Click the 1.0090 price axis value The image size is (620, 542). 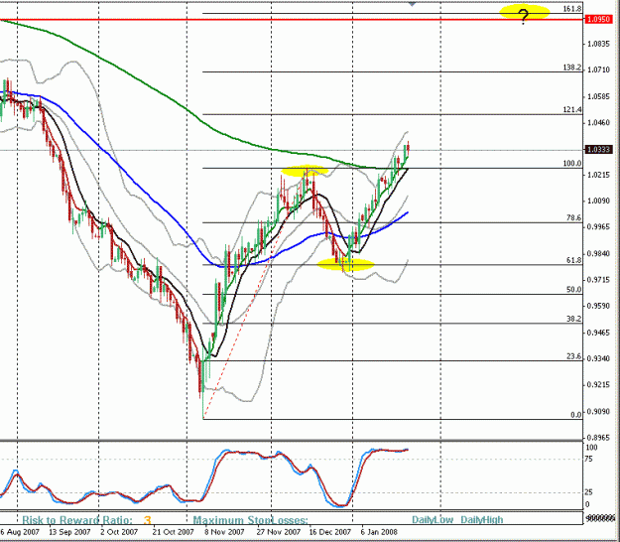pyautogui.click(x=598, y=201)
